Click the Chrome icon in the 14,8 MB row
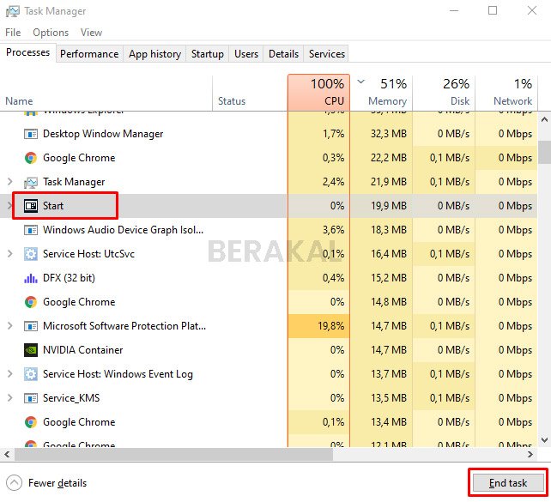 [x=31, y=302]
